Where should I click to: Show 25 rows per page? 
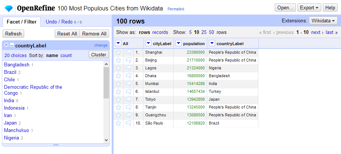[x=204, y=32]
